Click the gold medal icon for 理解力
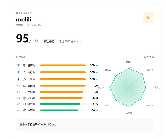This screenshot has height=139, width=166. click(x=18, y=66)
